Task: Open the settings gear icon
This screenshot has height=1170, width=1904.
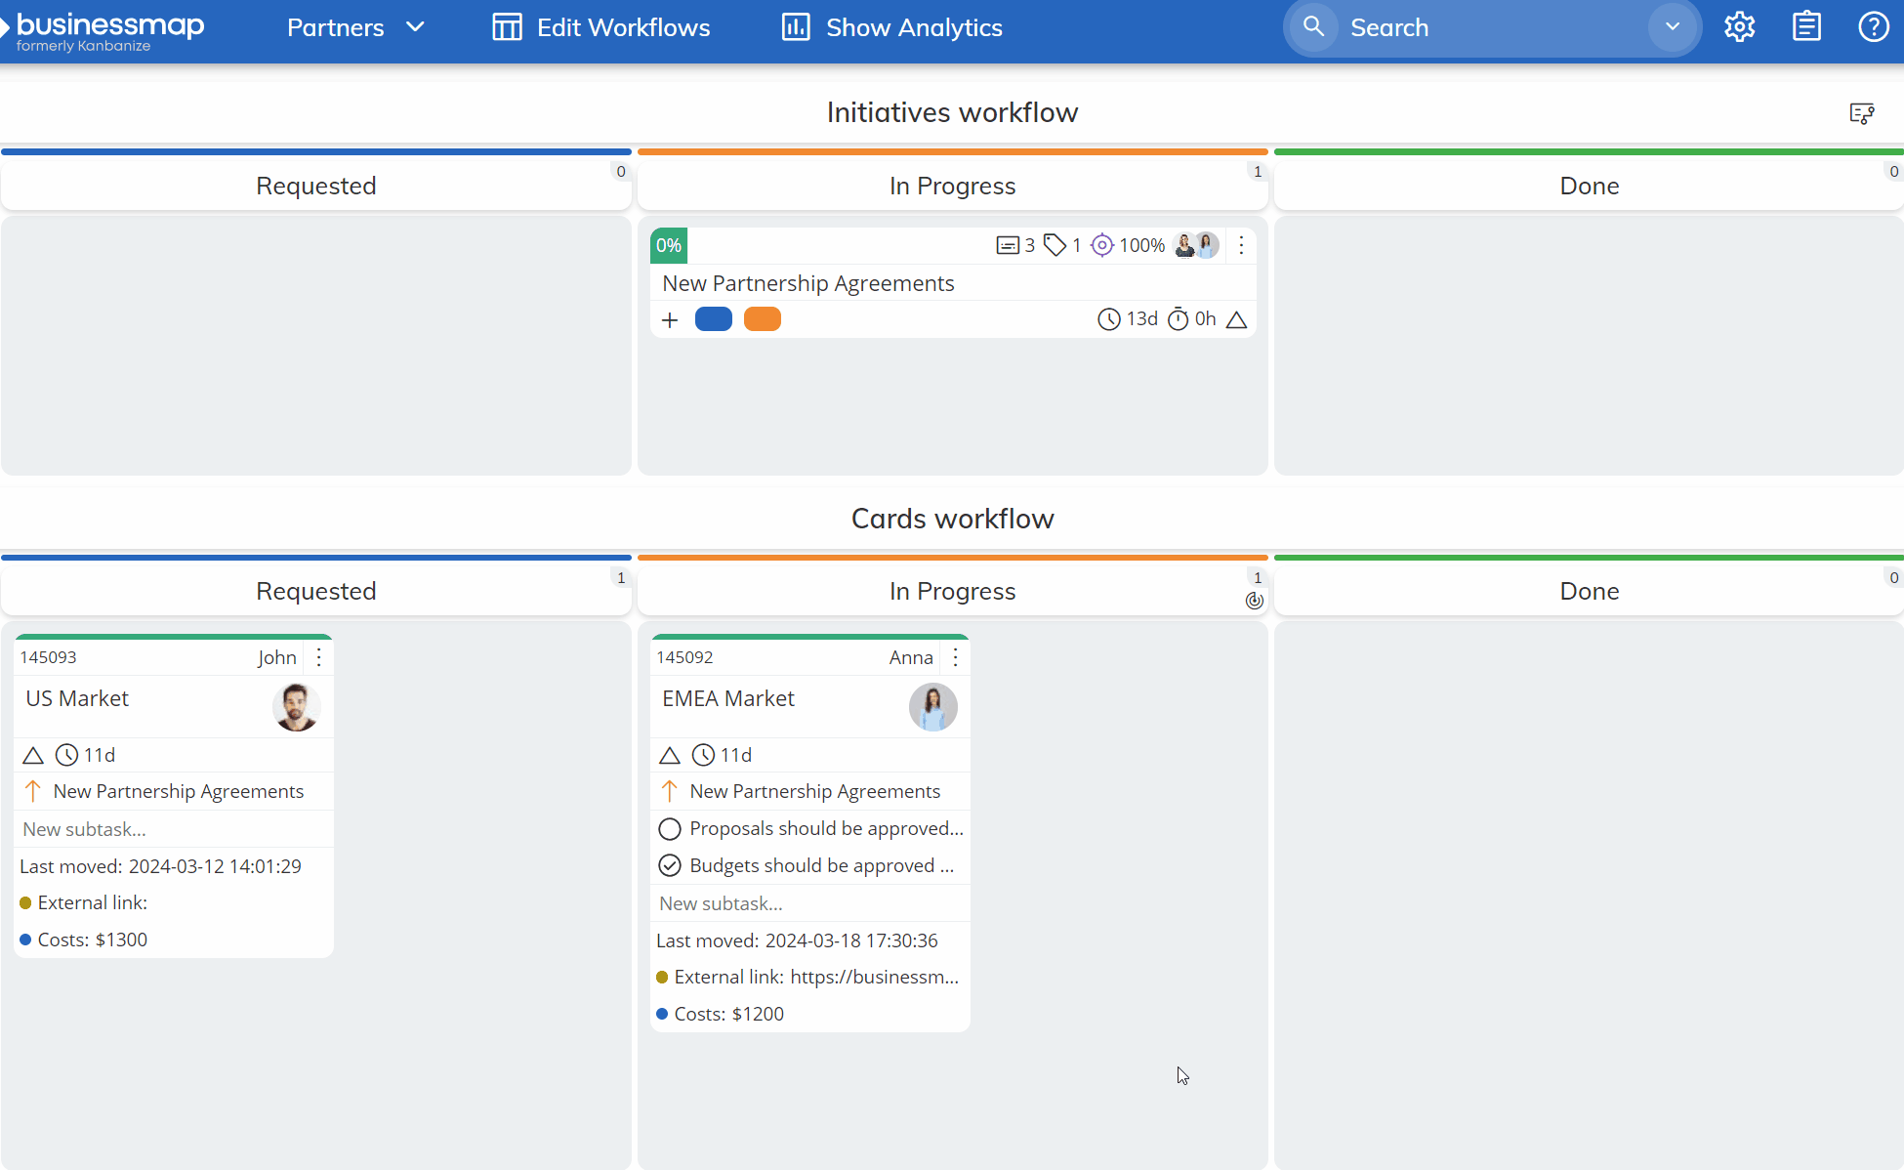Action: click(x=1739, y=27)
